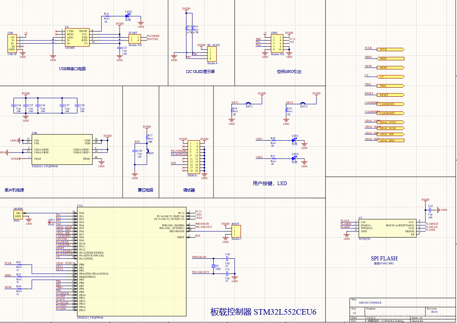Screen dimensions: 457x323
Task: Select the CH340E chip U6
Action: point(77,37)
